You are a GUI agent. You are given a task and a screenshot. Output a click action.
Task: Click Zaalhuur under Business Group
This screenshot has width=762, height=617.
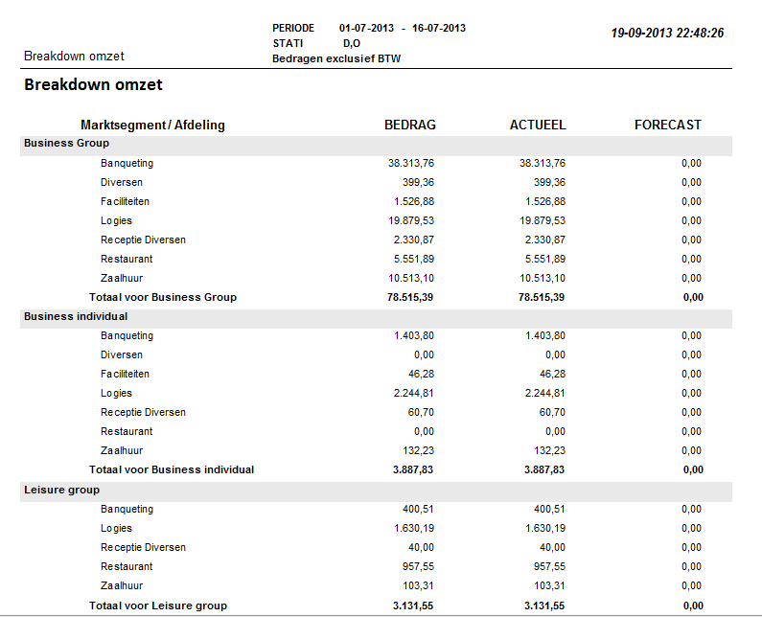tap(122, 279)
